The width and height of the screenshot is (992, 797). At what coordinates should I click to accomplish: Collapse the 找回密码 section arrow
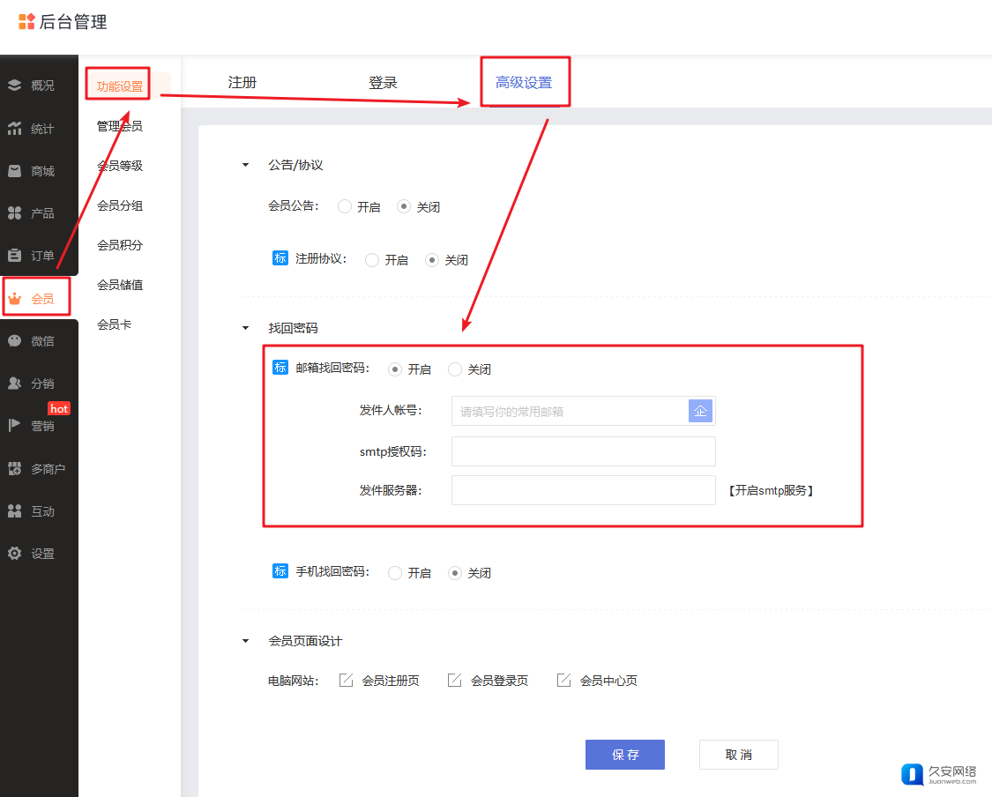(246, 328)
